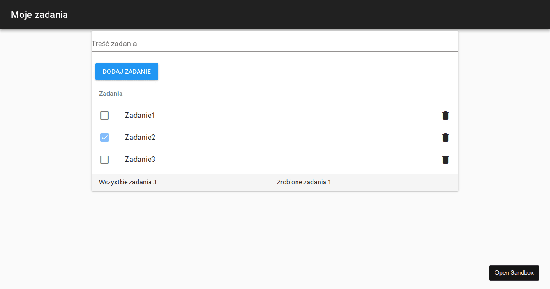Image resolution: width=550 pixels, height=289 pixels.
Task: Select the Zadanie1 task label
Action: tap(140, 115)
